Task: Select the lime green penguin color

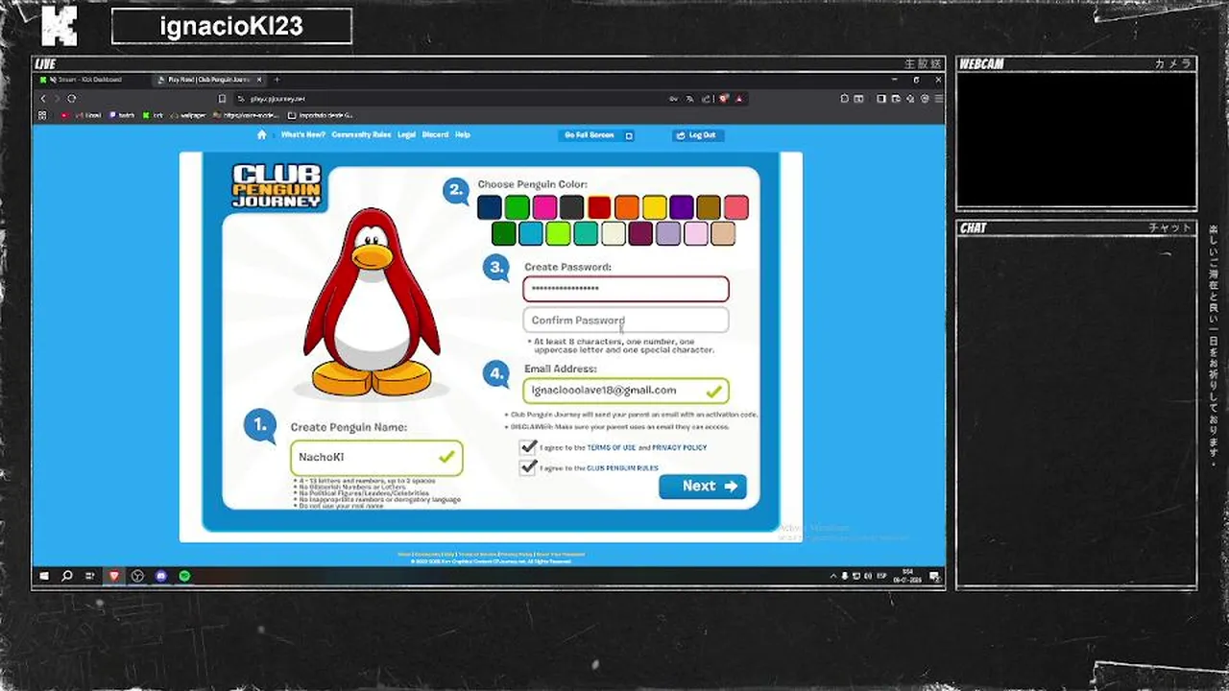Action: [x=558, y=233]
